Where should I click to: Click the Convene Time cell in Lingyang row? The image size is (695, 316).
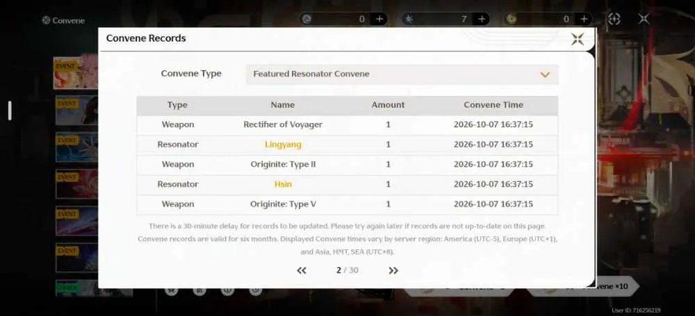click(x=493, y=144)
